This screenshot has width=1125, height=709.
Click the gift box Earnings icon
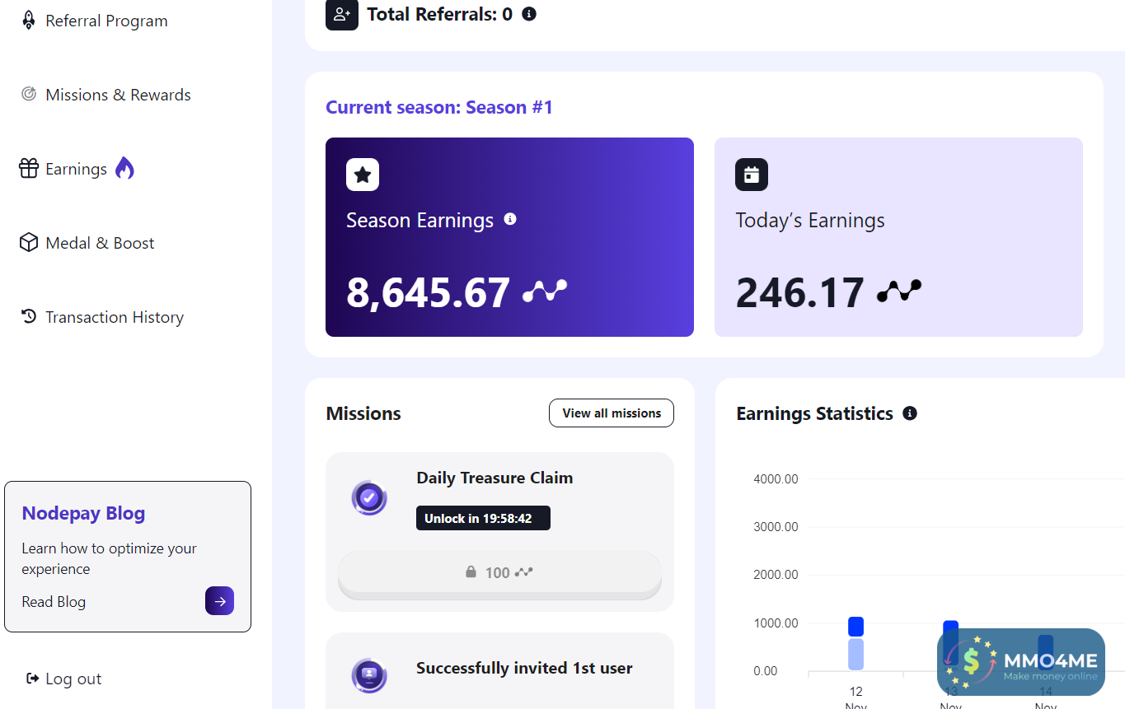point(29,169)
